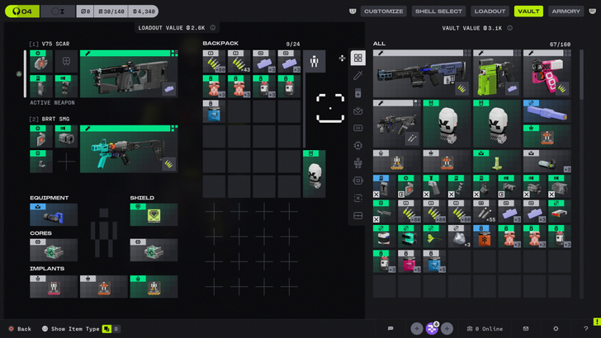Screen dimensions: 601x338
Task: Show Loadout Value info tooltip
Action: pyautogui.click(x=213, y=27)
